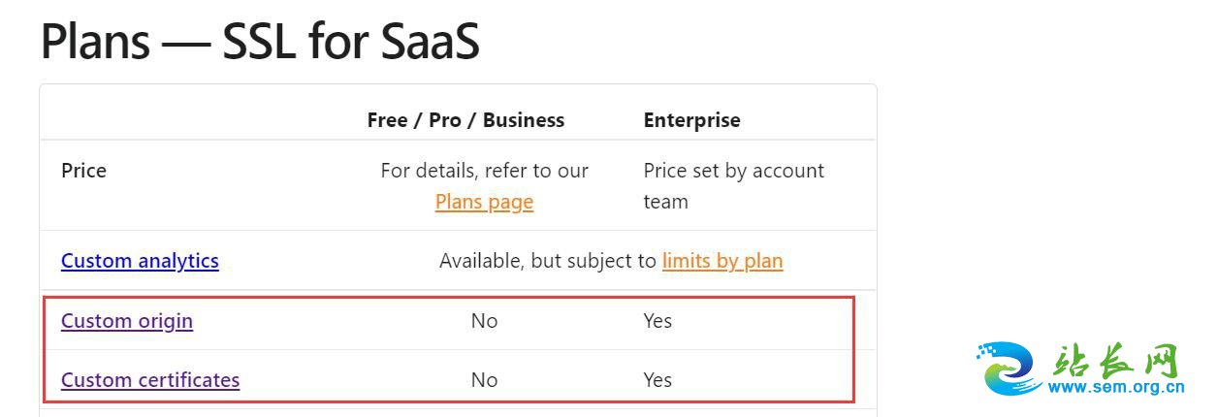The height and width of the screenshot is (417, 1218).
Task: Open the Custom analytics link
Action: pos(140,261)
